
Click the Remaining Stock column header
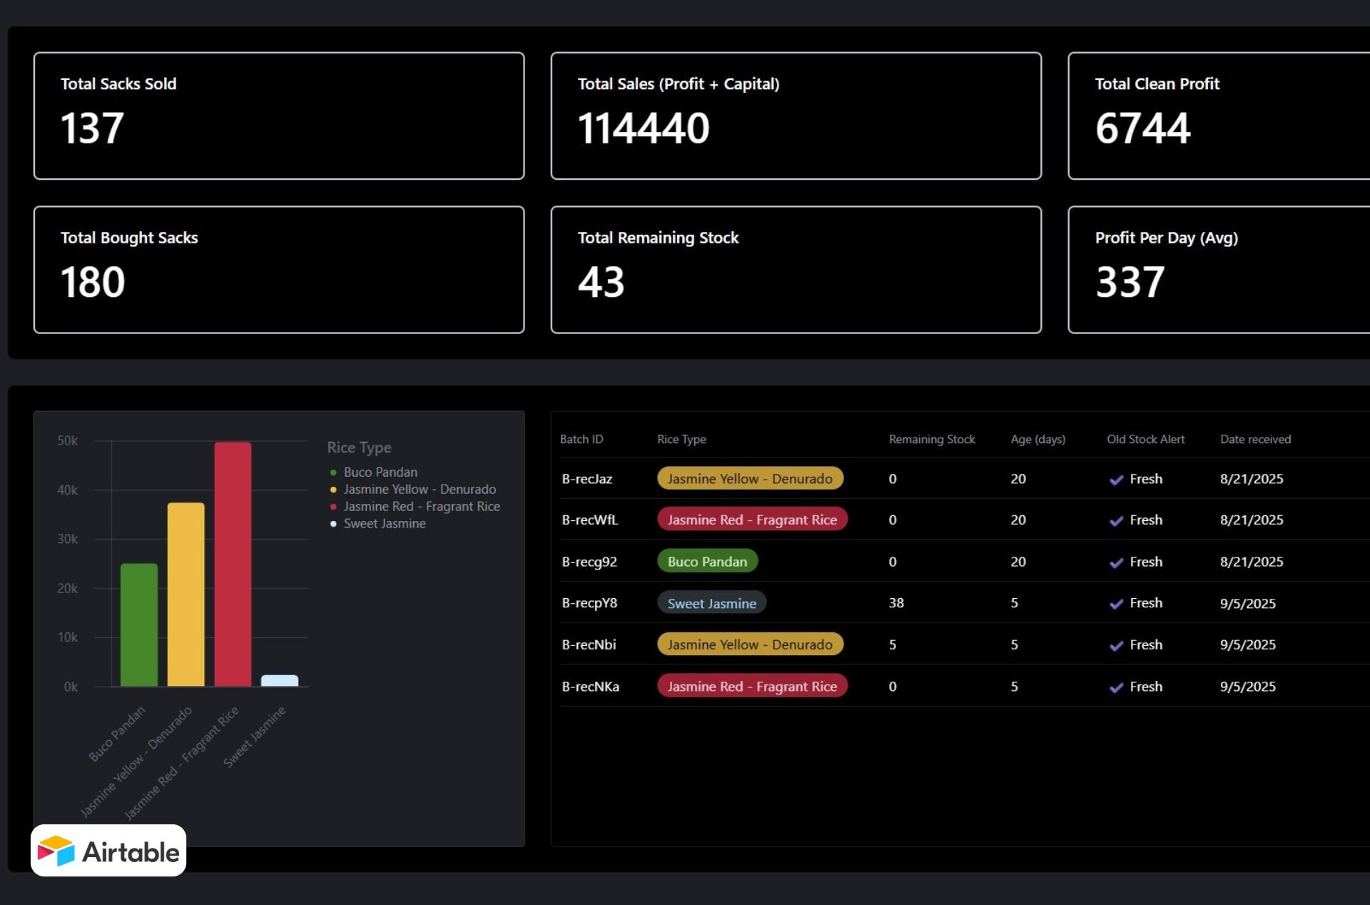point(931,440)
